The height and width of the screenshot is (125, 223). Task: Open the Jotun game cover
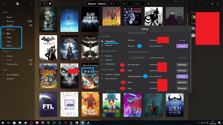[175, 105]
